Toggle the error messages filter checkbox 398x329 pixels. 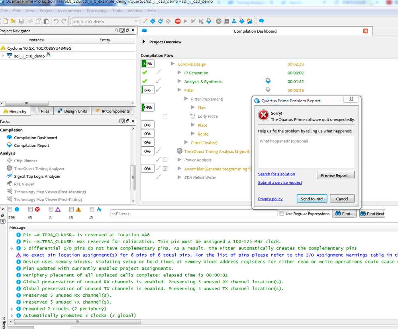pyautogui.click(x=30, y=209)
